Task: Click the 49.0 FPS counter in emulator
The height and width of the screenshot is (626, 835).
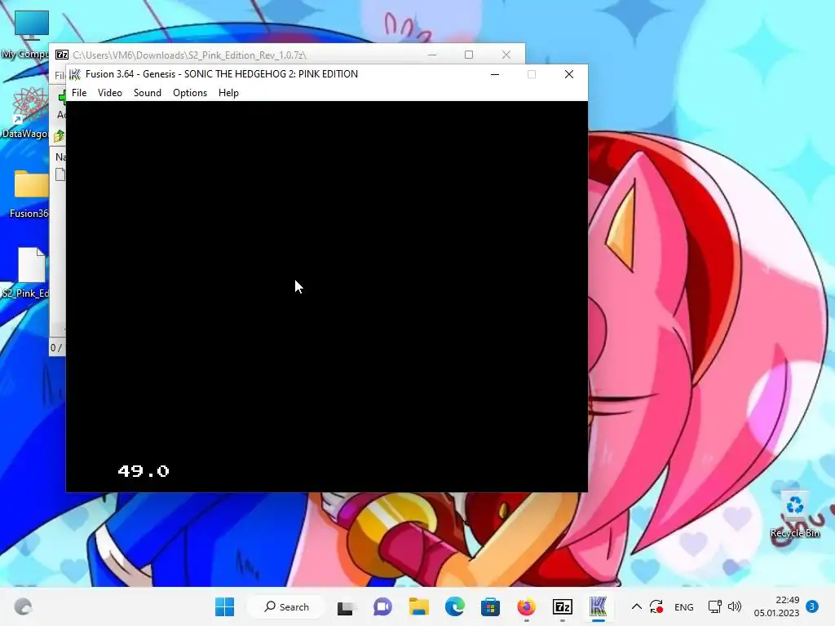Action: (x=144, y=471)
